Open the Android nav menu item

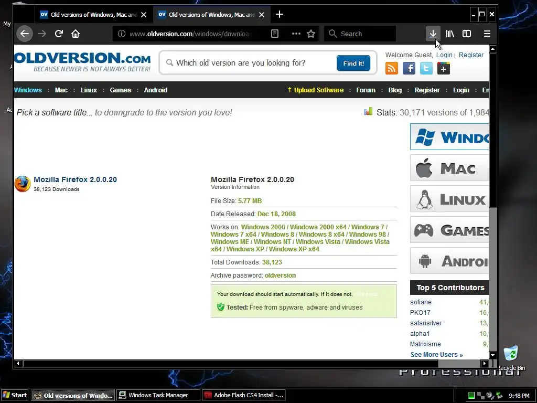(x=155, y=90)
